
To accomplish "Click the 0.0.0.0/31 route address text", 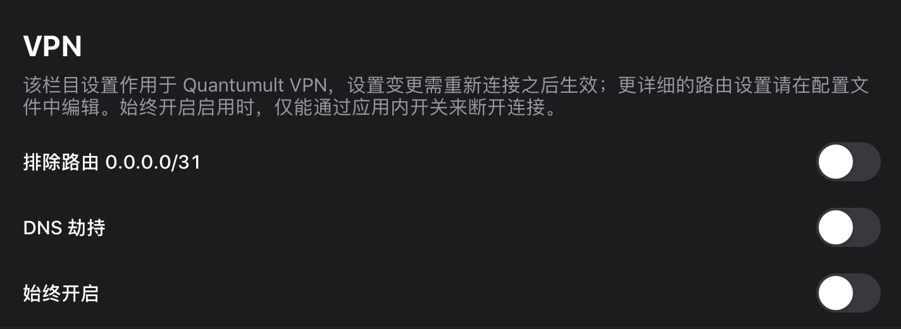I will coord(153,162).
